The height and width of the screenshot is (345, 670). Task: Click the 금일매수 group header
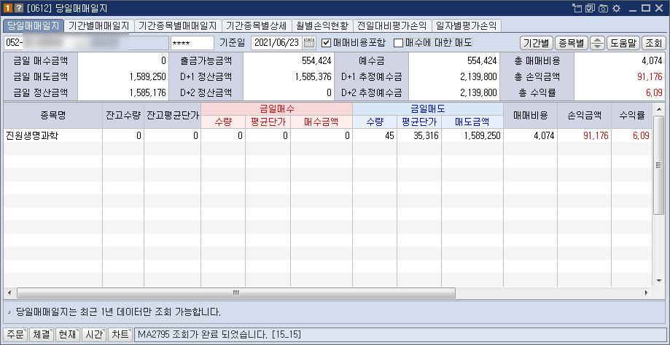click(x=276, y=108)
